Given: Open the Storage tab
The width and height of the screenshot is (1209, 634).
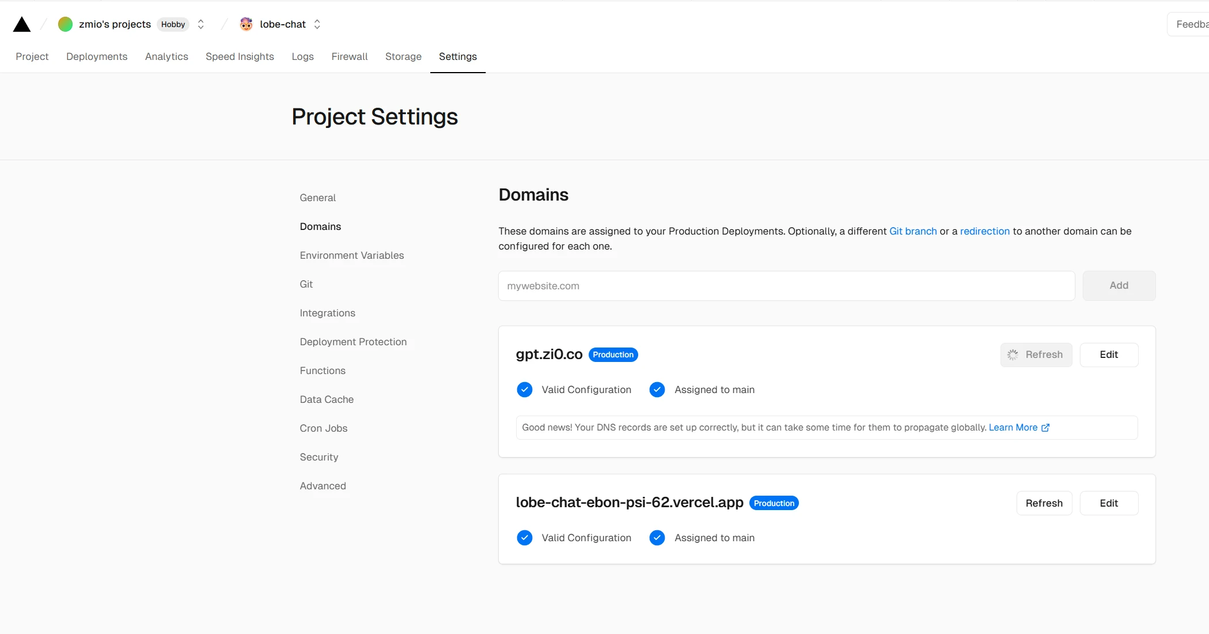Looking at the screenshot, I should coord(403,56).
